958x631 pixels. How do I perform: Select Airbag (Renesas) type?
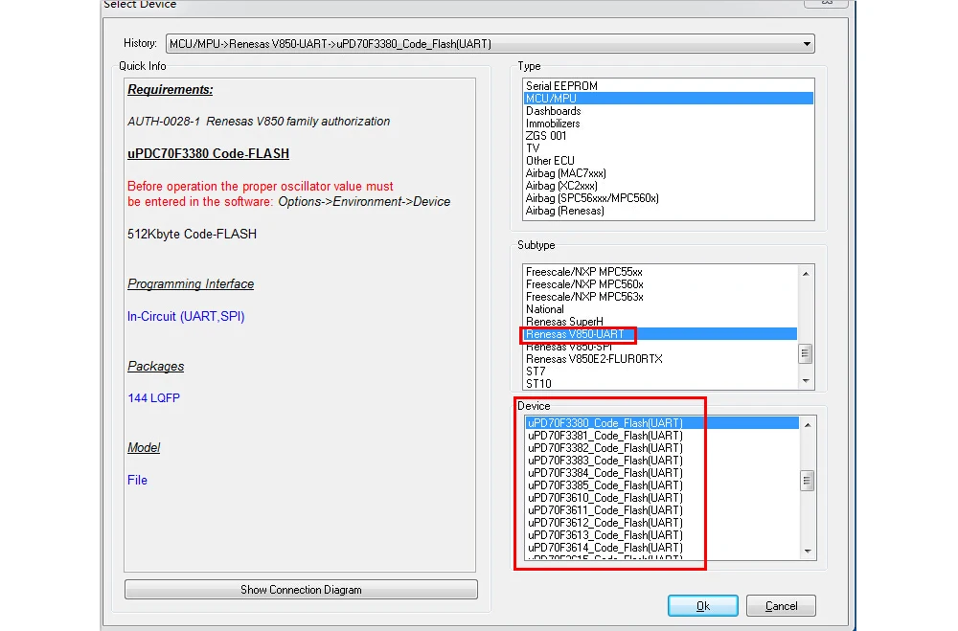coord(668,211)
